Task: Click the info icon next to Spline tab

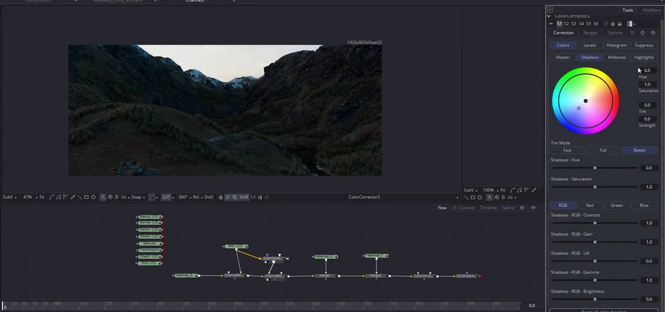Action: (x=522, y=208)
